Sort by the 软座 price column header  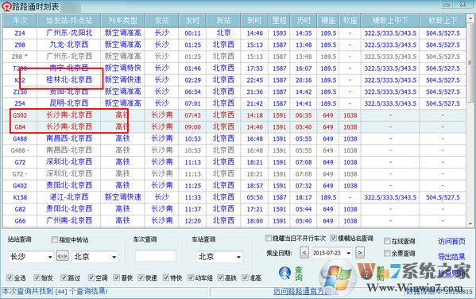pos(350,21)
